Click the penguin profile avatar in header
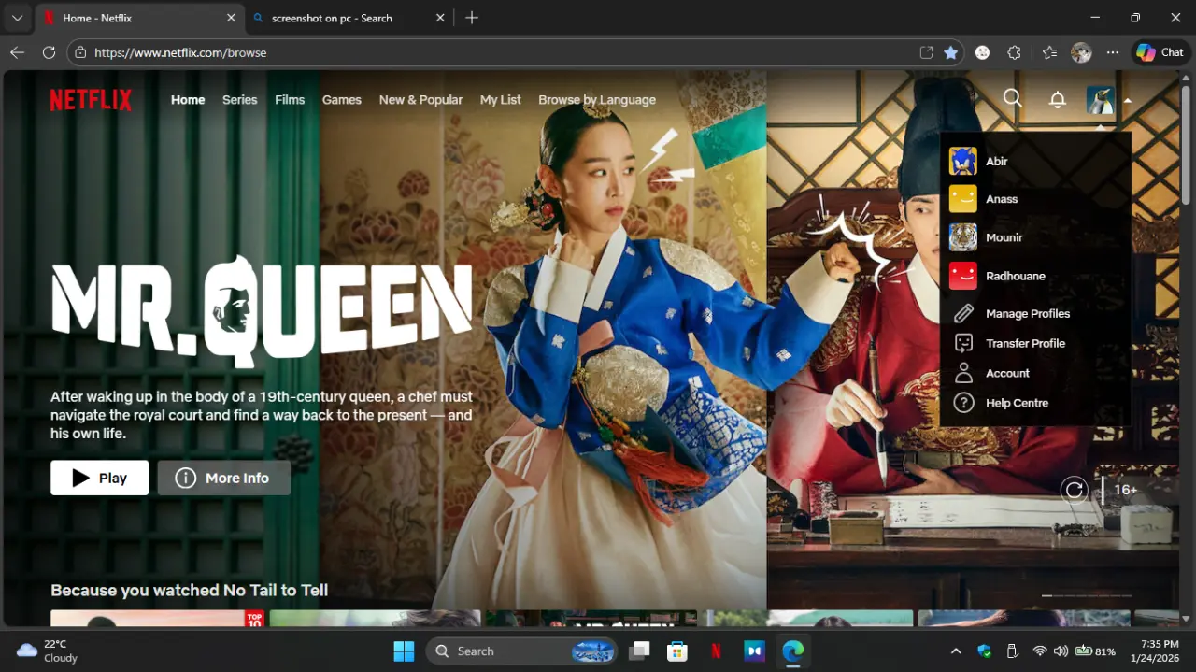The width and height of the screenshot is (1196, 672). [1101, 99]
